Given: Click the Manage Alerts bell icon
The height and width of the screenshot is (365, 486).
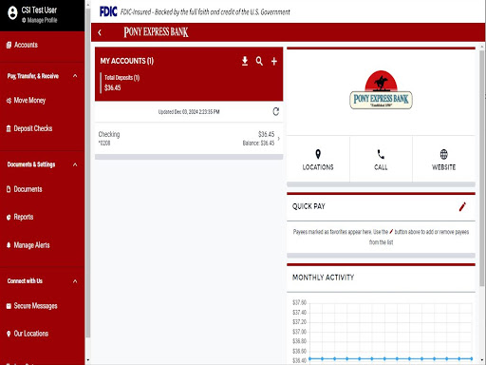Looking at the screenshot, I should coord(9,245).
